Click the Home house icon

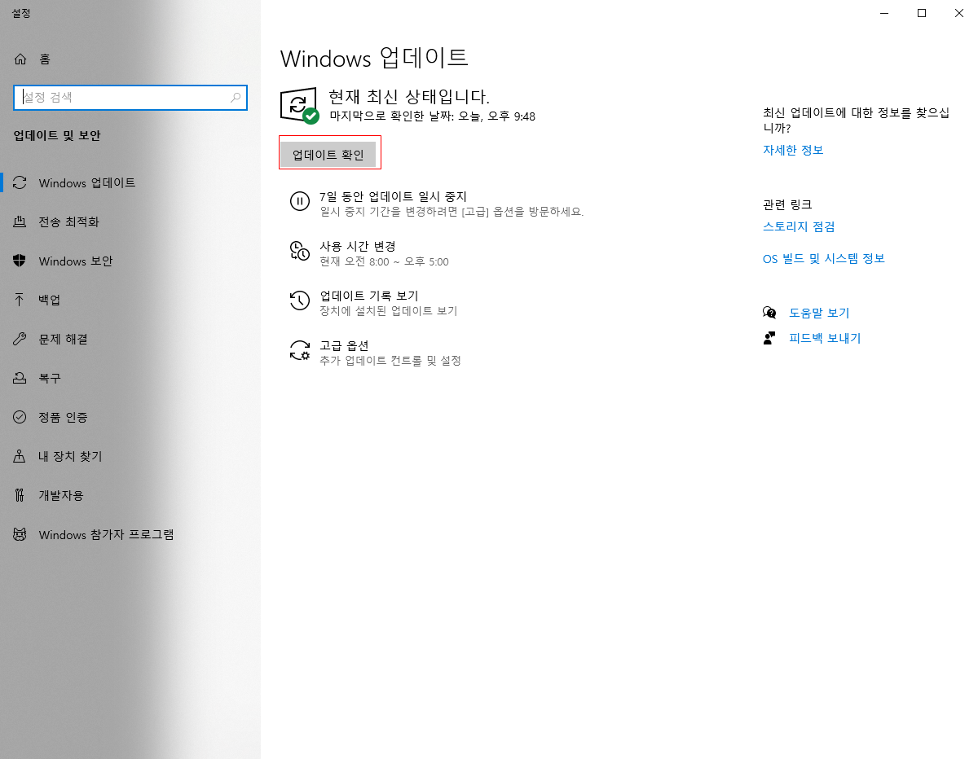point(20,59)
